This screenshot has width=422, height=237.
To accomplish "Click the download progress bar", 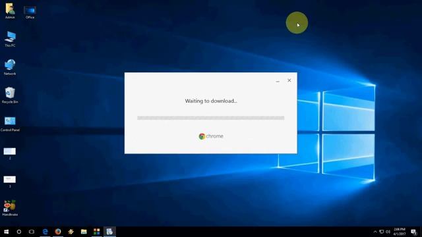I will pyautogui.click(x=211, y=118).
